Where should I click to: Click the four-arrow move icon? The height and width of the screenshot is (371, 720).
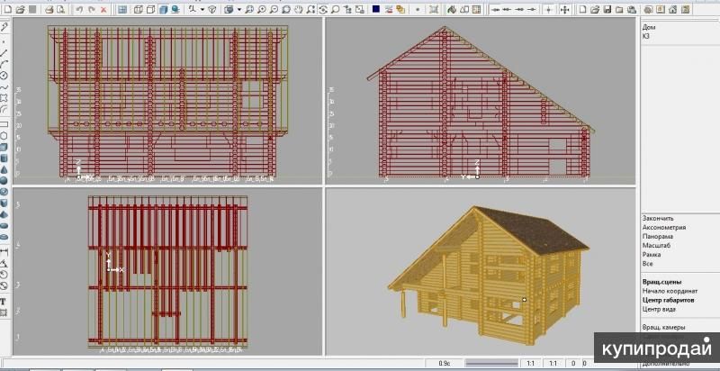[564, 9]
